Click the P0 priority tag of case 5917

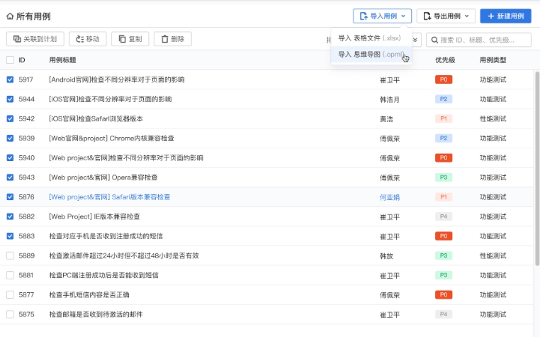pyautogui.click(x=444, y=79)
